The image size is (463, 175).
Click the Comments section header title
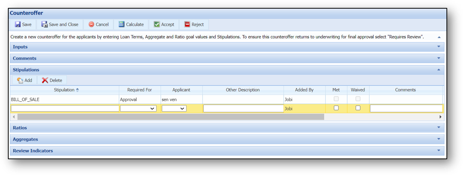coord(24,58)
